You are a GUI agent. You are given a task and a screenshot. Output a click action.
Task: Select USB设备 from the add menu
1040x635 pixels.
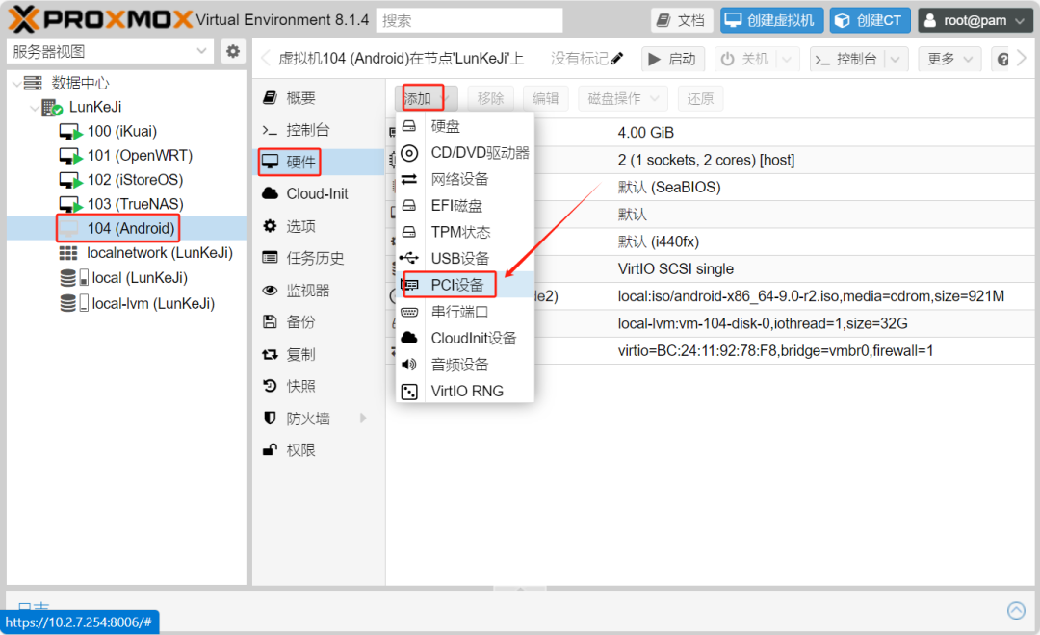(465, 259)
